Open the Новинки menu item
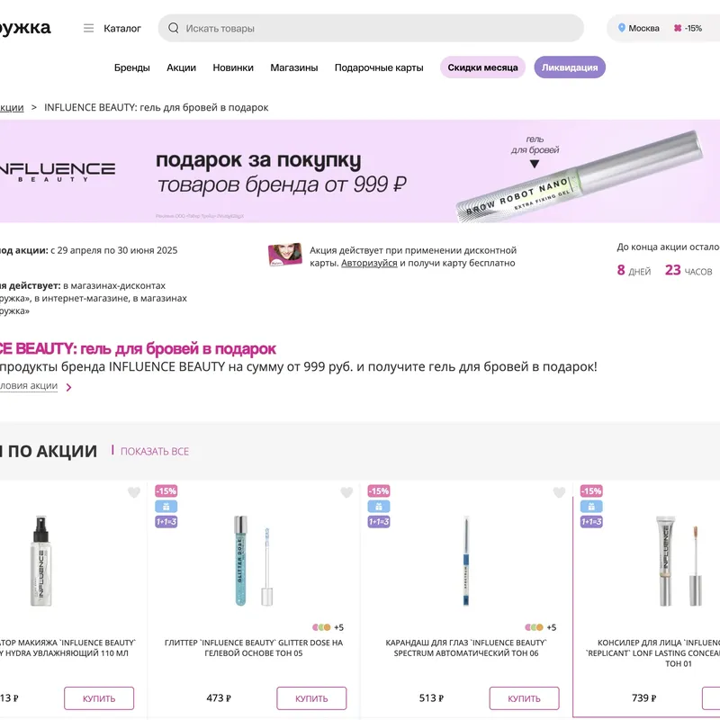 point(233,67)
